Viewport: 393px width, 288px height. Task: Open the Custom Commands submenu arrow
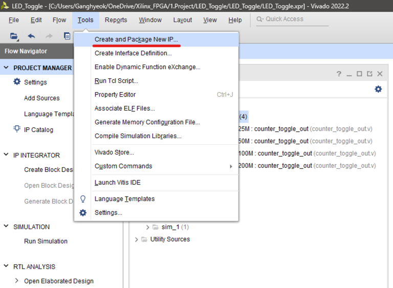[x=231, y=166]
